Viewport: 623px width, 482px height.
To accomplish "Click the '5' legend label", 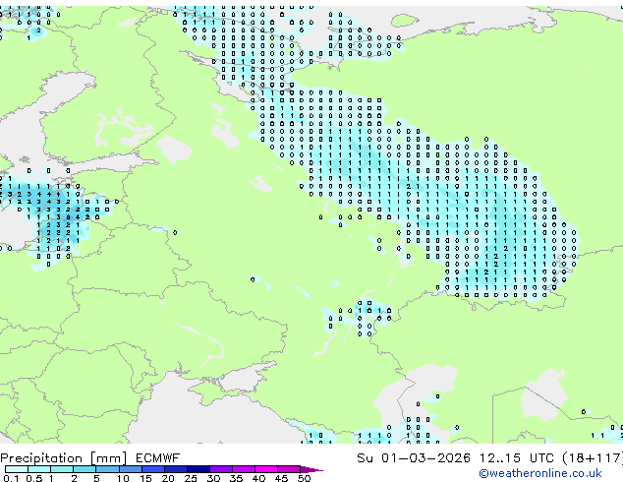I will tap(96, 478).
